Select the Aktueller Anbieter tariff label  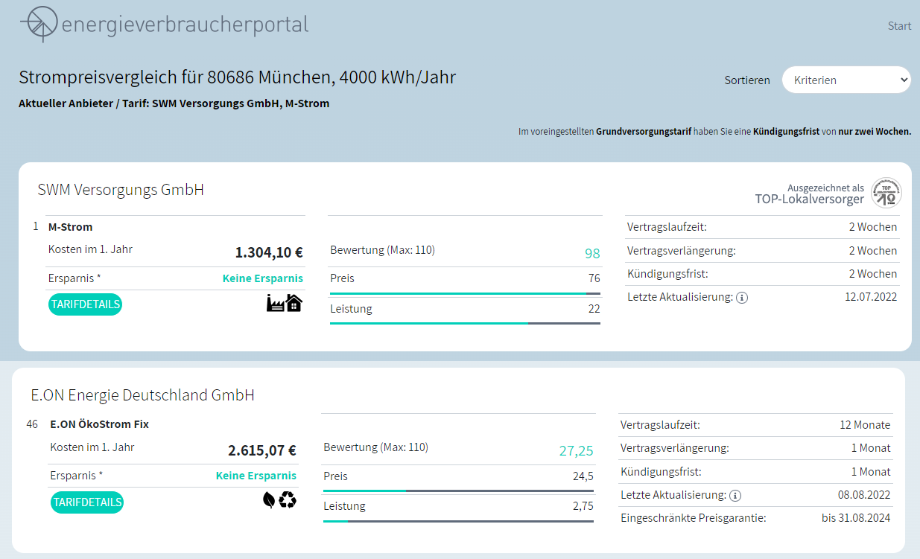pos(174,103)
